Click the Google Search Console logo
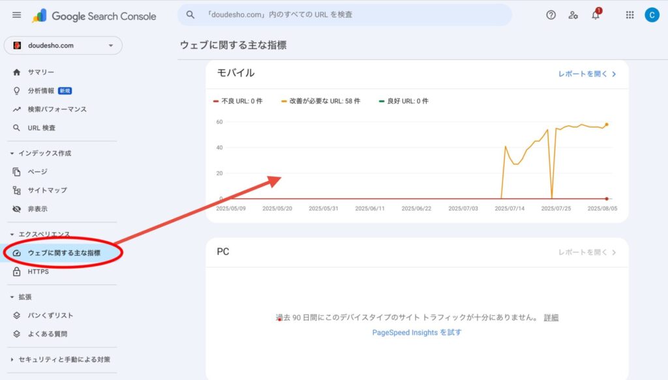Image resolution: width=668 pixels, height=380 pixels. (x=95, y=16)
